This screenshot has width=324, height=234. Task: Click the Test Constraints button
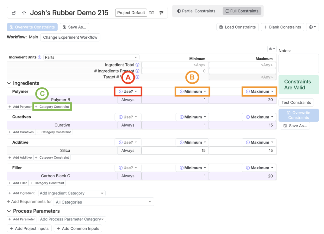pyautogui.click(x=296, y=103)
